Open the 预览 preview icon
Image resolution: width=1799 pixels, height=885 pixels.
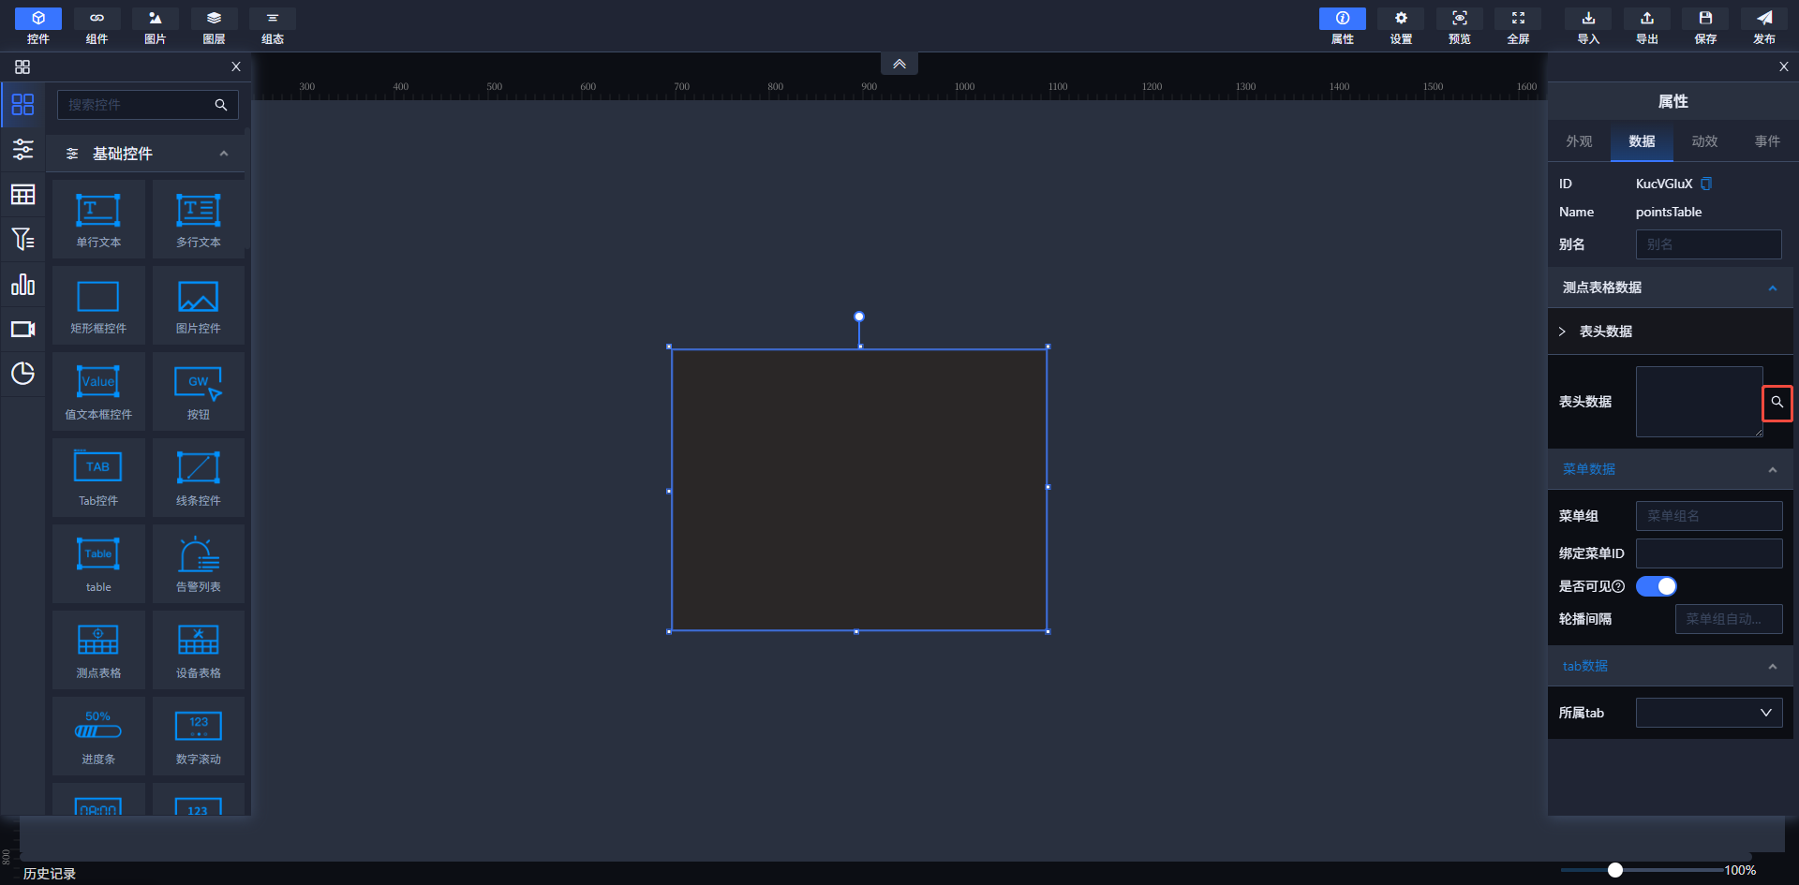tap(1459, 25)
